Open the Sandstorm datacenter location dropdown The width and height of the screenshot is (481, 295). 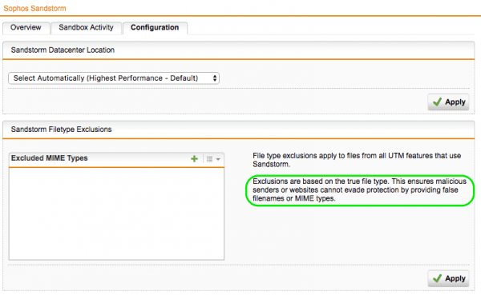pyautogui.click(x=114, y=78)
